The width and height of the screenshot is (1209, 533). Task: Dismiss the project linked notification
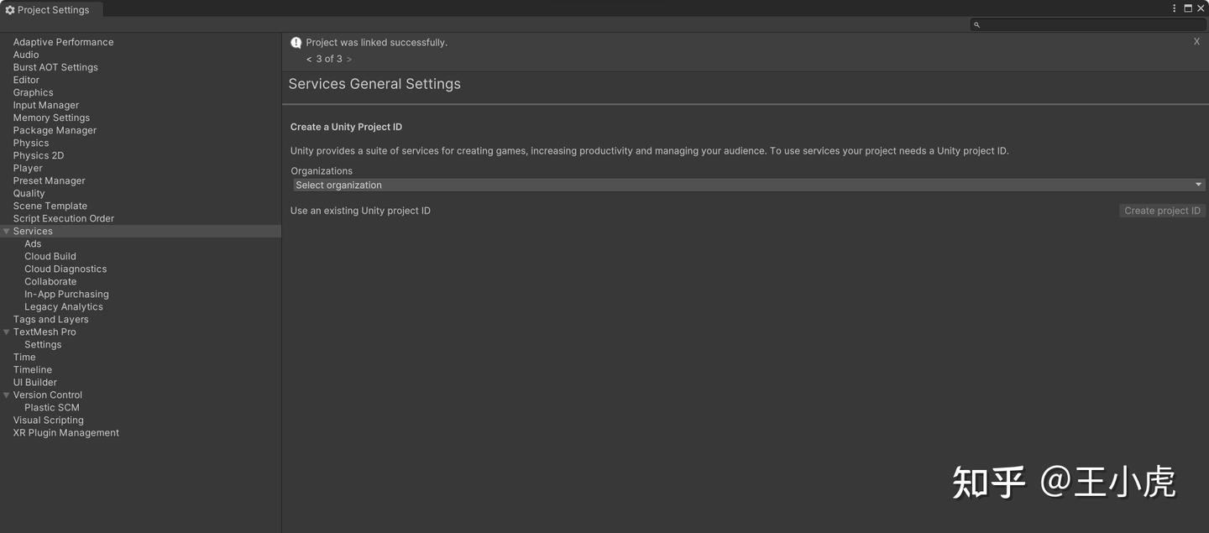click(1196, 41)
